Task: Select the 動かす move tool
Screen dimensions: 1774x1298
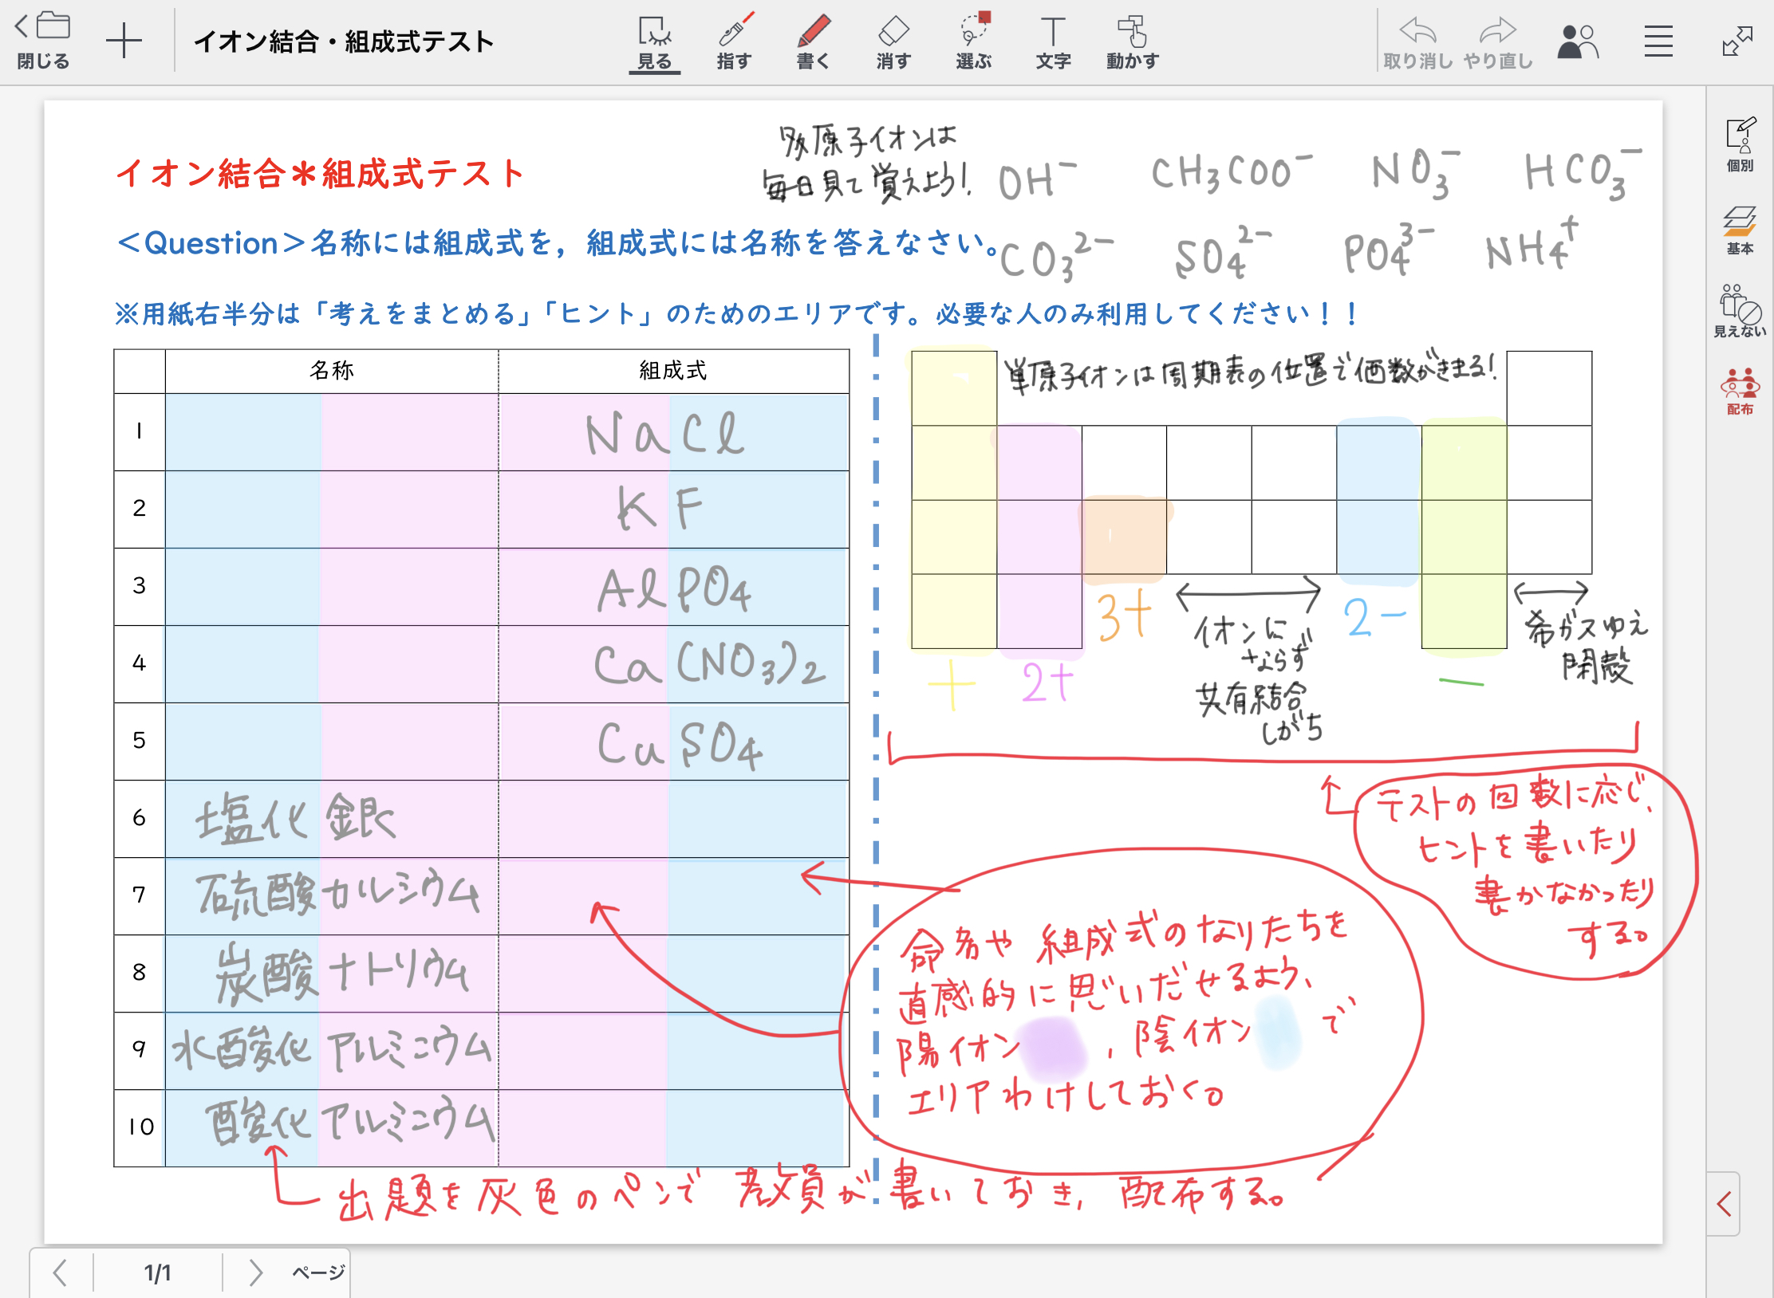Action: point(1132,41)
